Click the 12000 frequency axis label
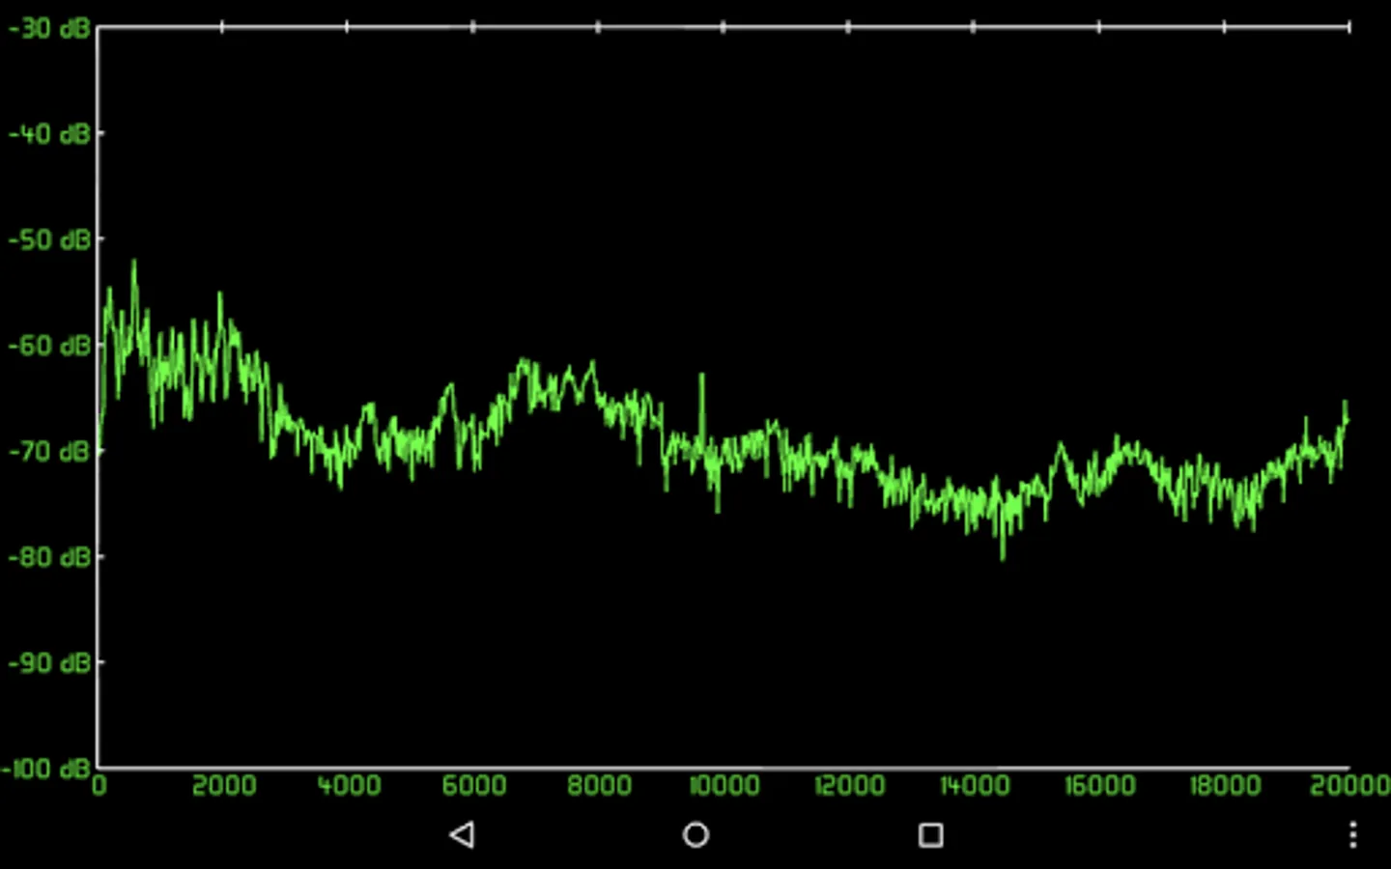Image resolution: width=1391 pixels, height=869 pixels. (x=849, y=785)
